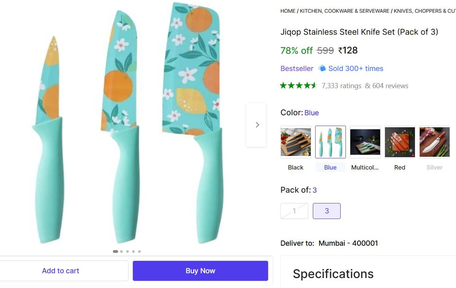Click Add to cart button
Image resolution: width=456 pixels, height=288 pixels.
point(61,271)
